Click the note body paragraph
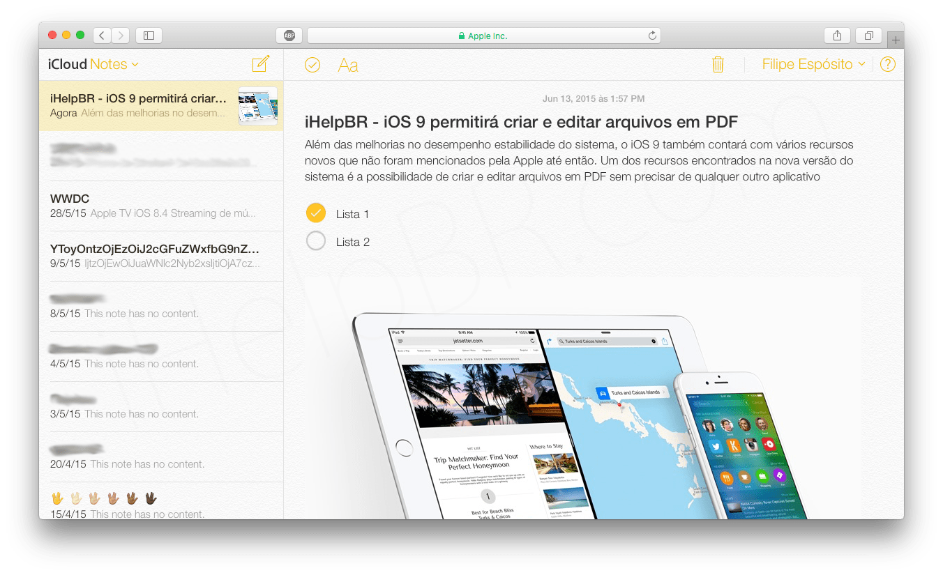The width and height of the screenshot is (943, 575). tap(580, 161)
